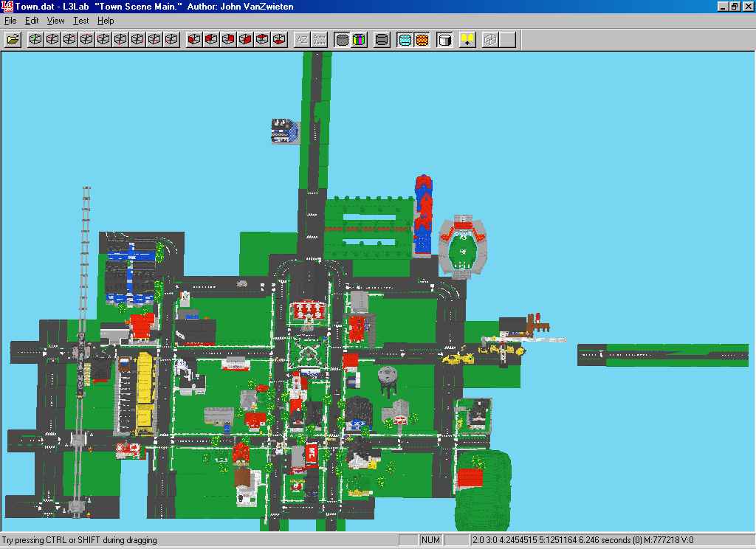The width and height of the screenshot is (756, 549).
Task: Select the first wireframe cube view button
Action: click(35, 40)
